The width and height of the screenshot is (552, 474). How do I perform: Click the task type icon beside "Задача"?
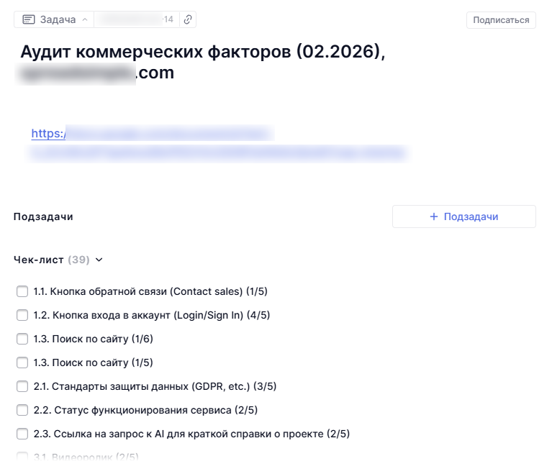click(29, 19)
